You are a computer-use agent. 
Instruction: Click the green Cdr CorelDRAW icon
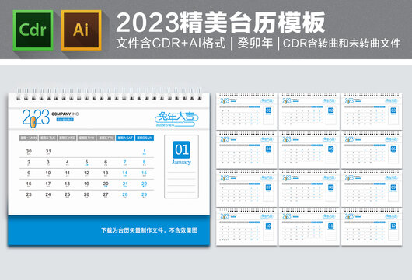coord(33,30)
